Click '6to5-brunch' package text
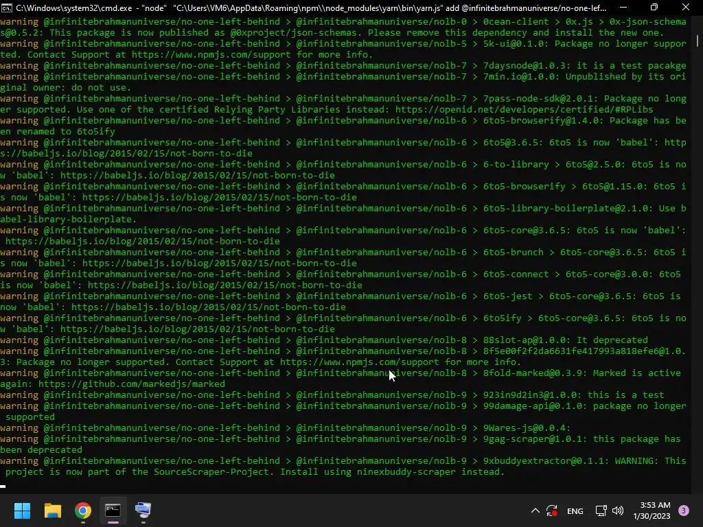The image size is (703, 527). [514, 253]
